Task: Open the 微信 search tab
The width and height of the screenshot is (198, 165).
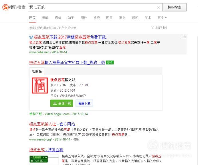Action: [x=58, y=18]
